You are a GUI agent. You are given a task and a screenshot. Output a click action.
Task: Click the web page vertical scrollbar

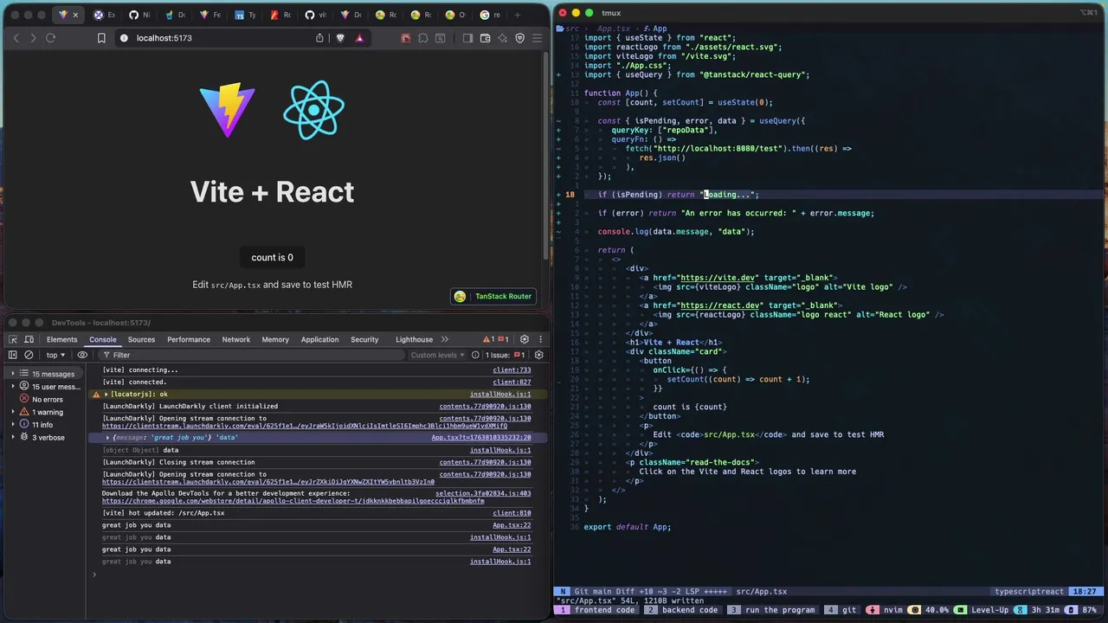tap(545, 156)
